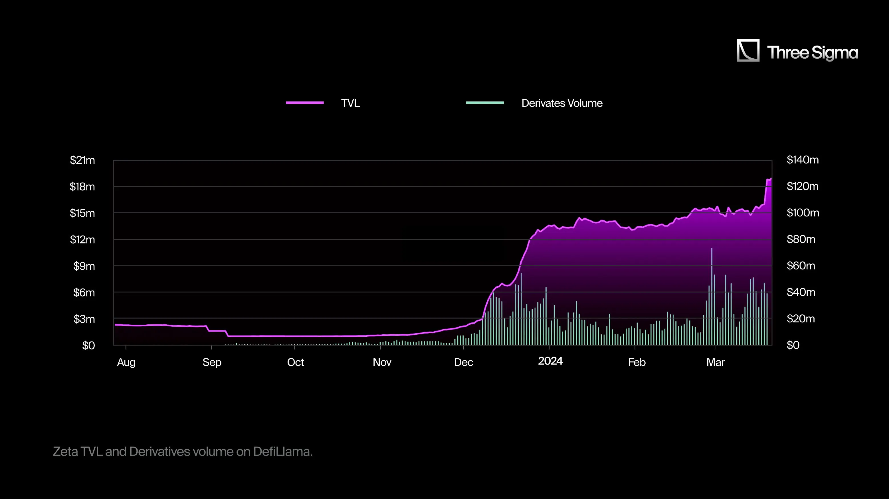Toggle the Derivates Volume legend label
889x499 pixels.
[x=562, y=103]
